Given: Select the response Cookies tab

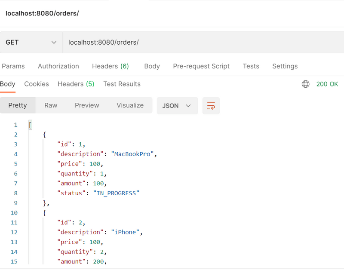Looking at the screenshot, I should 37,84.
